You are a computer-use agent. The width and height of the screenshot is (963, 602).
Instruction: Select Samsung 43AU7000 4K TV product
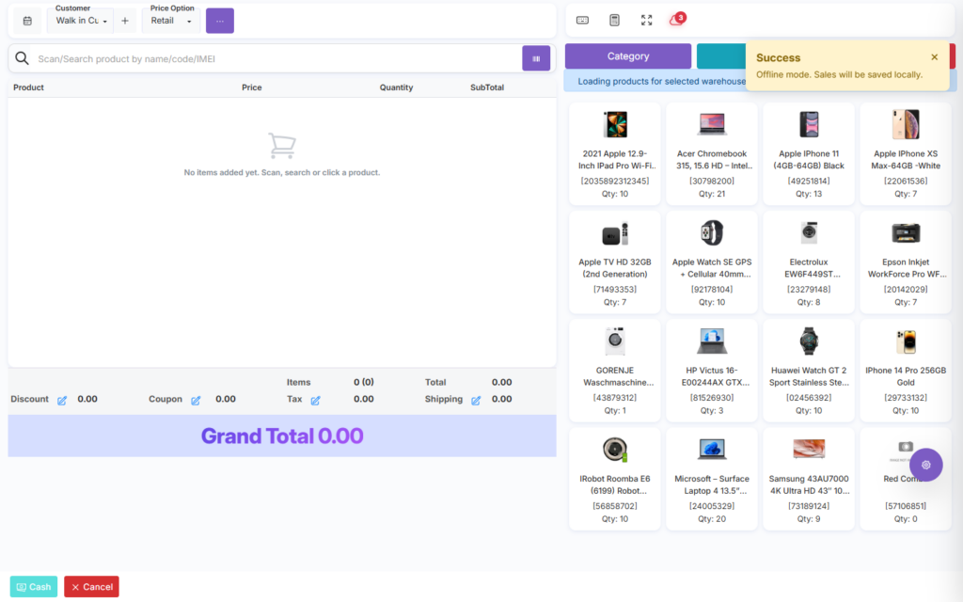pyautogui.click(x=809, y=479)
